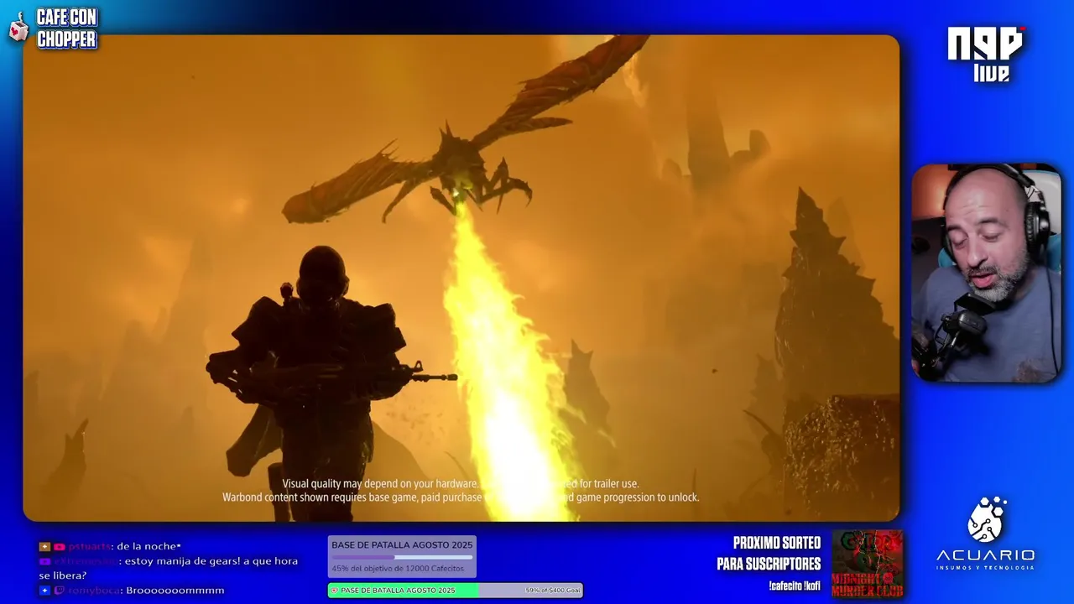
Task: Click 'Proximo sorteo para suscriptores' text
Action: click(769, 554)
